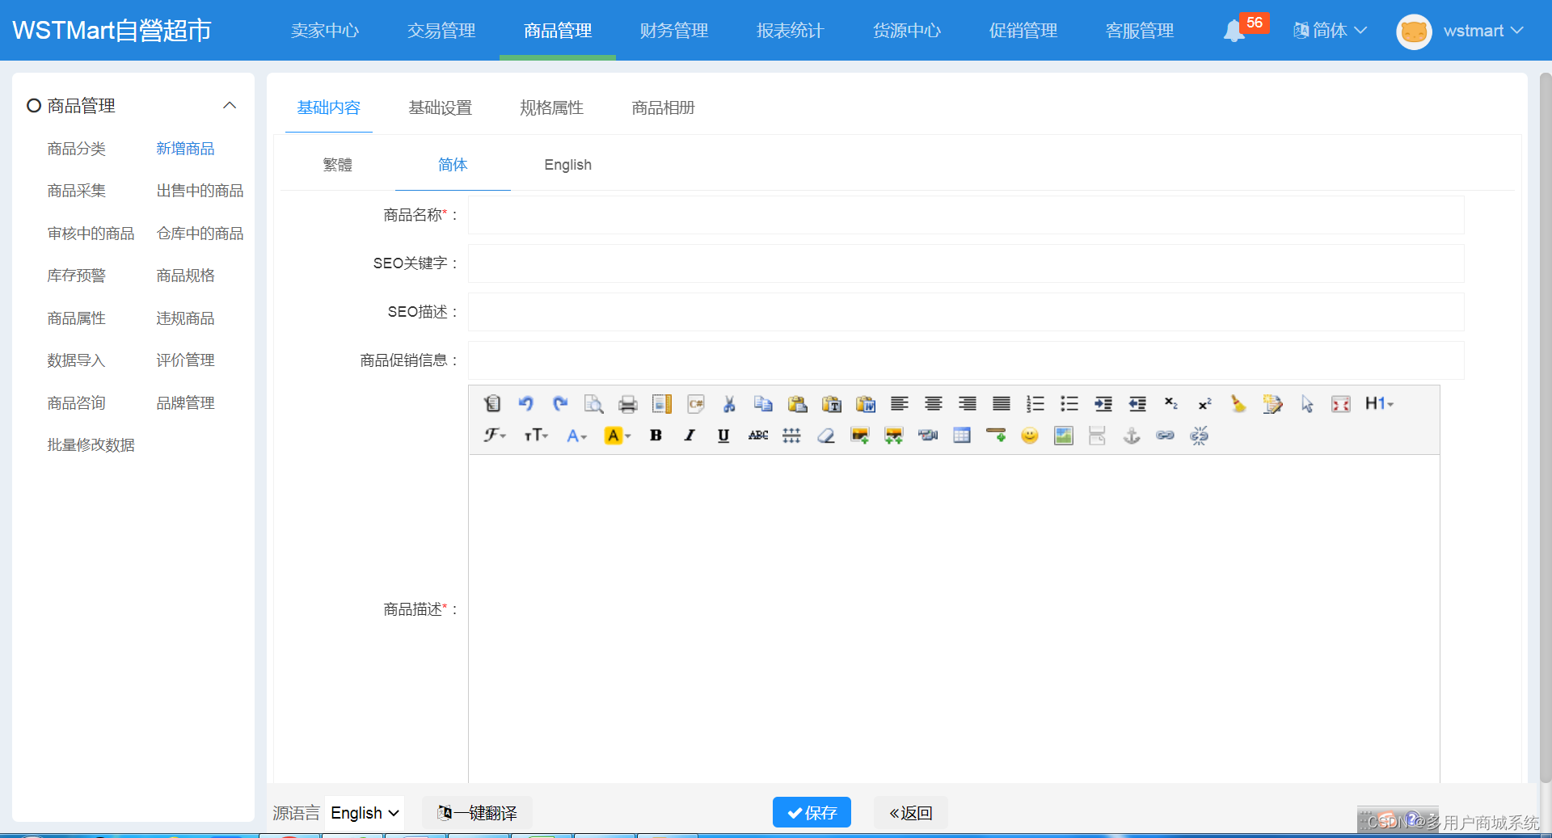
Task: Clean HTML code with broom icon
Action: click(1238, 403)
